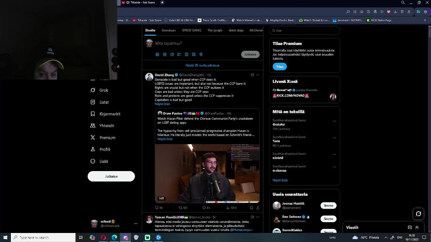The height and width of the screenshot is (242, 431).
Task: Click the Windows search box in the taskbar
Action: point(43,238)
